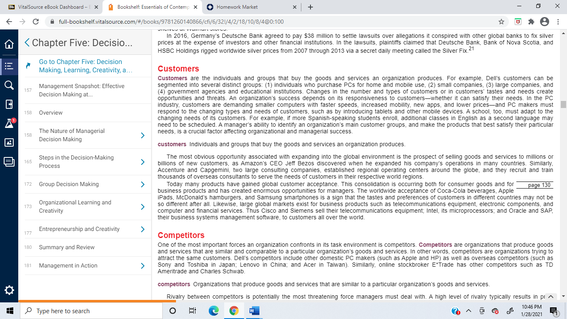Open the settings gear in sidebar

[9, 290]
